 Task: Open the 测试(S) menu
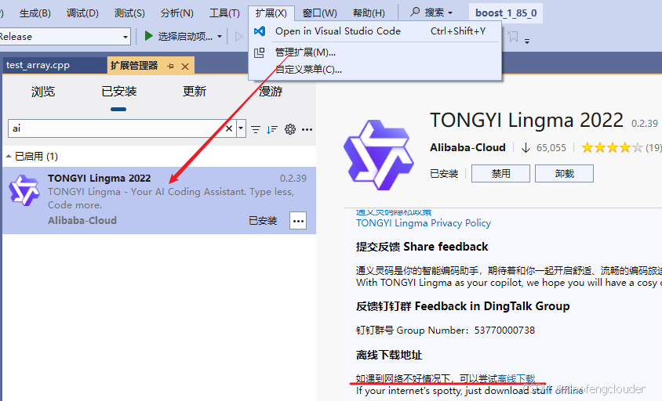pyautogui.click(x=129, y=13)
